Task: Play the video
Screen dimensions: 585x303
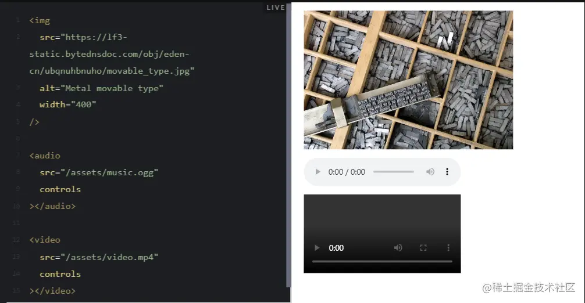Action: (317, 248)
